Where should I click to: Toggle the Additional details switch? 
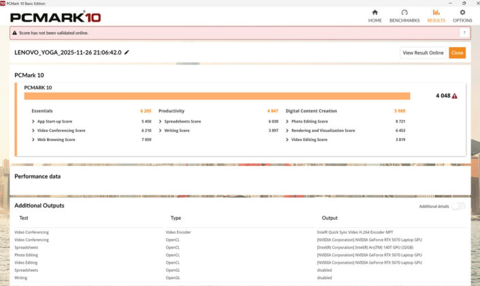point(458,206)
